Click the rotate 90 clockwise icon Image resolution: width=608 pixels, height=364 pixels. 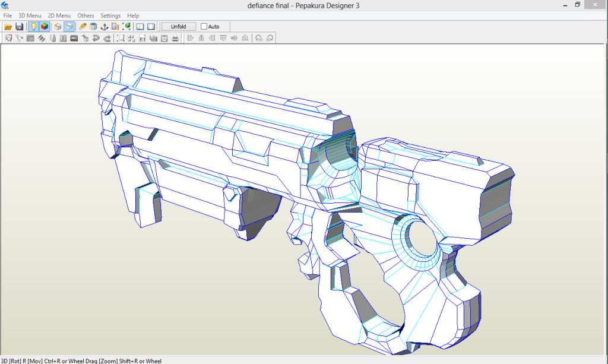click(x=270, y=38)
